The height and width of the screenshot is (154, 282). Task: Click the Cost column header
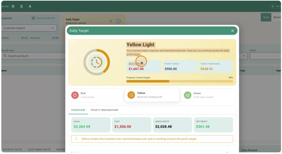click(243, 70)
